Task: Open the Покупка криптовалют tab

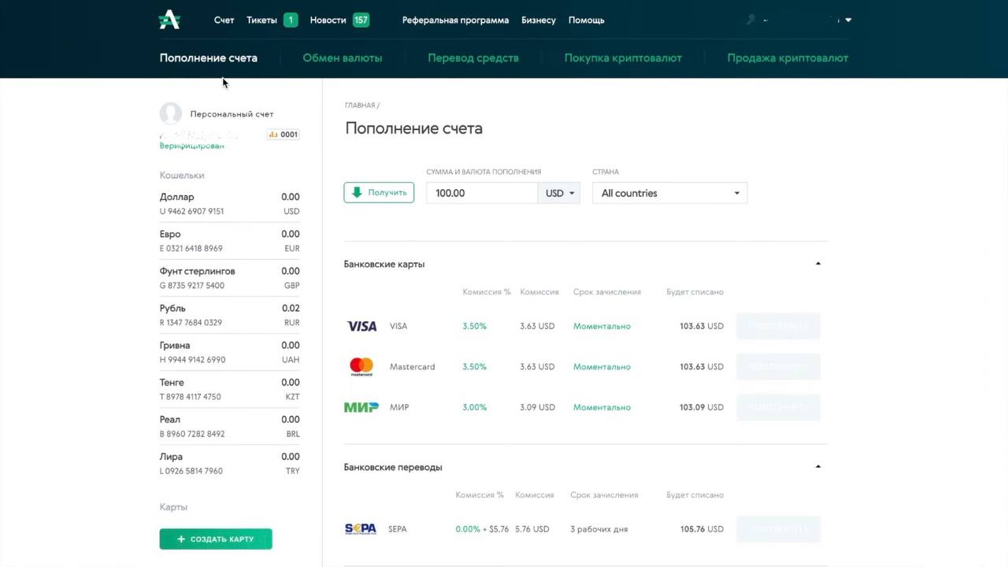Action: pyautogui.click(x=623, y=57)
